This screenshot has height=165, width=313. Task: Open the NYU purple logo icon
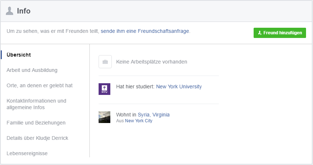pyautogui.click(x=104, y=89)
